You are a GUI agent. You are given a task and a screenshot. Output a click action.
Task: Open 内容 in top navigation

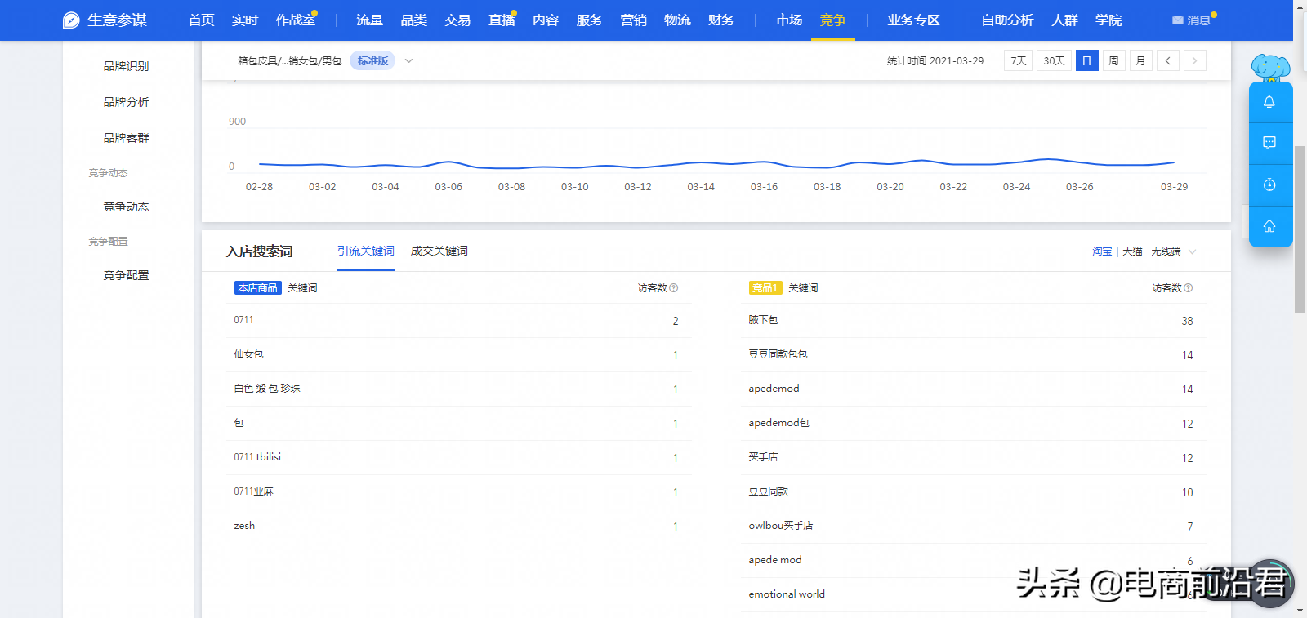point(546,20)
